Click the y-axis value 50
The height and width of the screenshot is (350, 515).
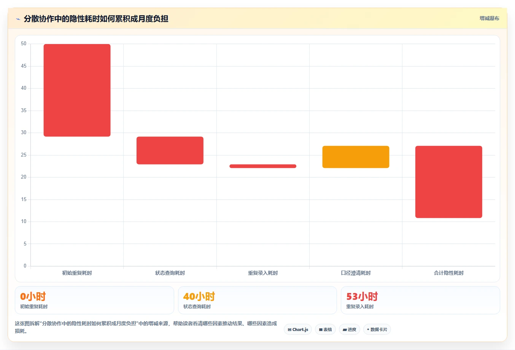[24, 44]
